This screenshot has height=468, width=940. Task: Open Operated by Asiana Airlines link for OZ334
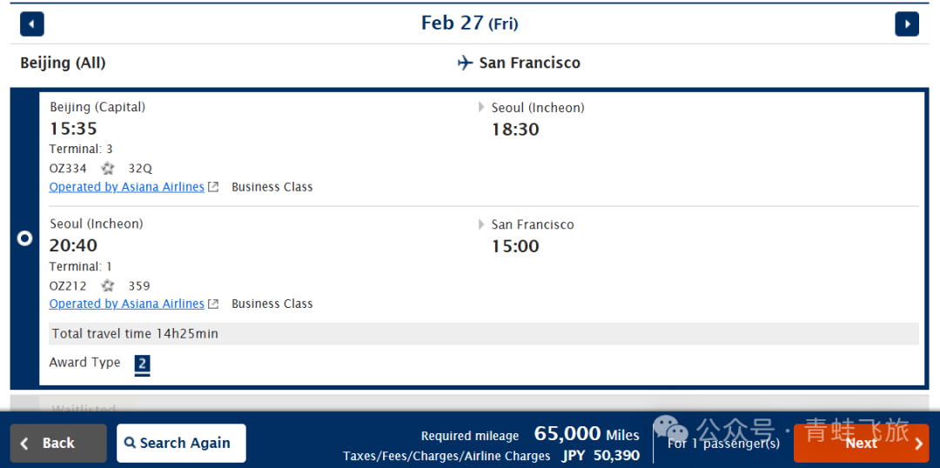tap(127, 187)
